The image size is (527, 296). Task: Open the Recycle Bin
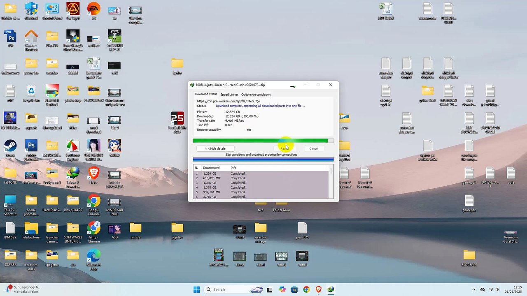click(x=31, y=93)
